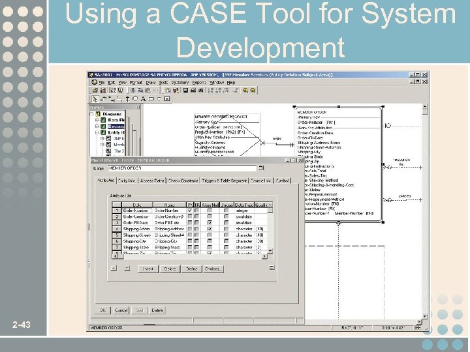Click the attribute list scroll-down arrow
This screenshot has width=470, height=352.
pyautogui.click(x=270, y=251)
